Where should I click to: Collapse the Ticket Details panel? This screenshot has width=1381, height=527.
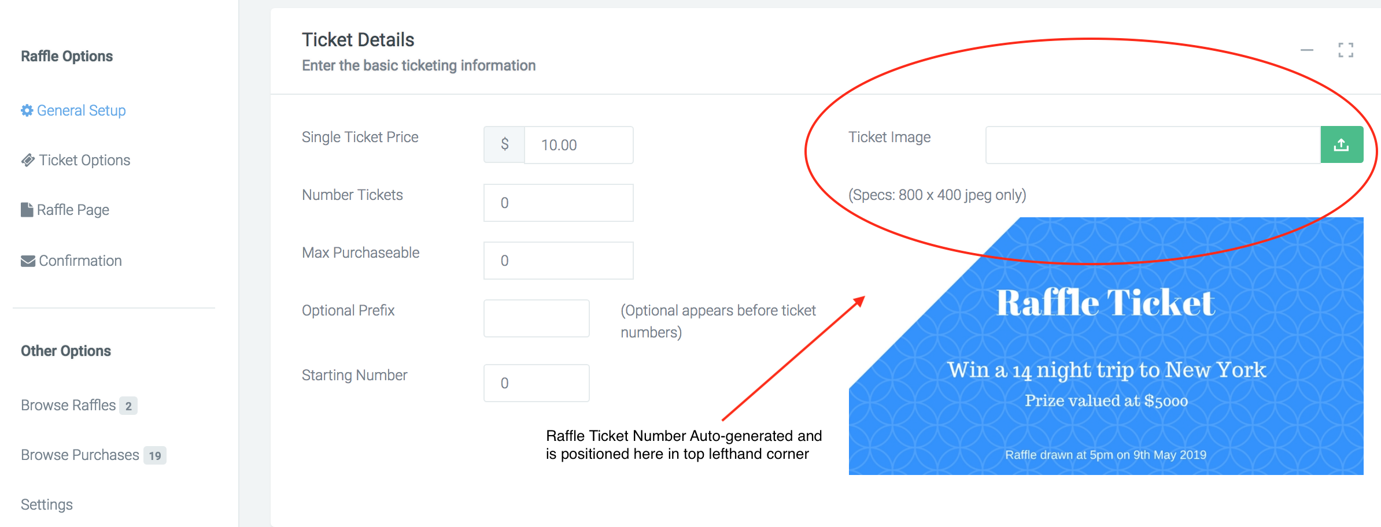(1306, 50)
